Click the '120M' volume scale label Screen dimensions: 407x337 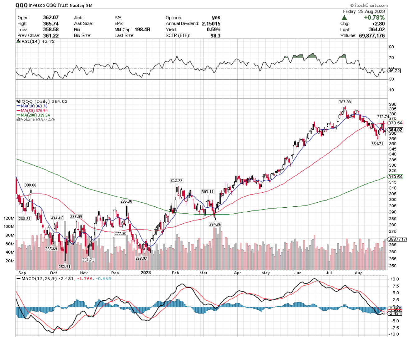click(x=9, y=218)
